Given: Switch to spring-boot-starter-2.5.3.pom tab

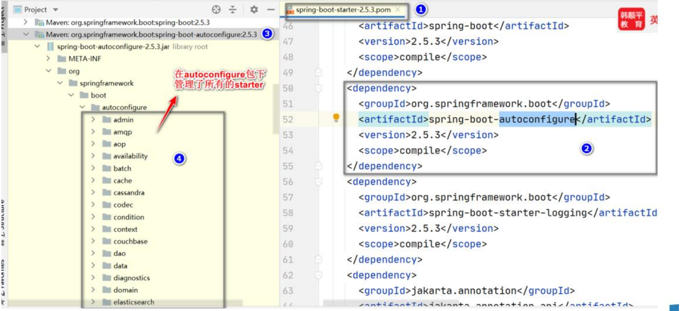Looking at the screenshot, I should [345, 10].
